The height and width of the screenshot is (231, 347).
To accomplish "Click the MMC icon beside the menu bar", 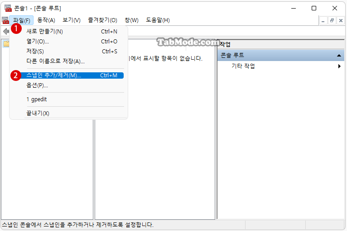I will tap(5, 20).
